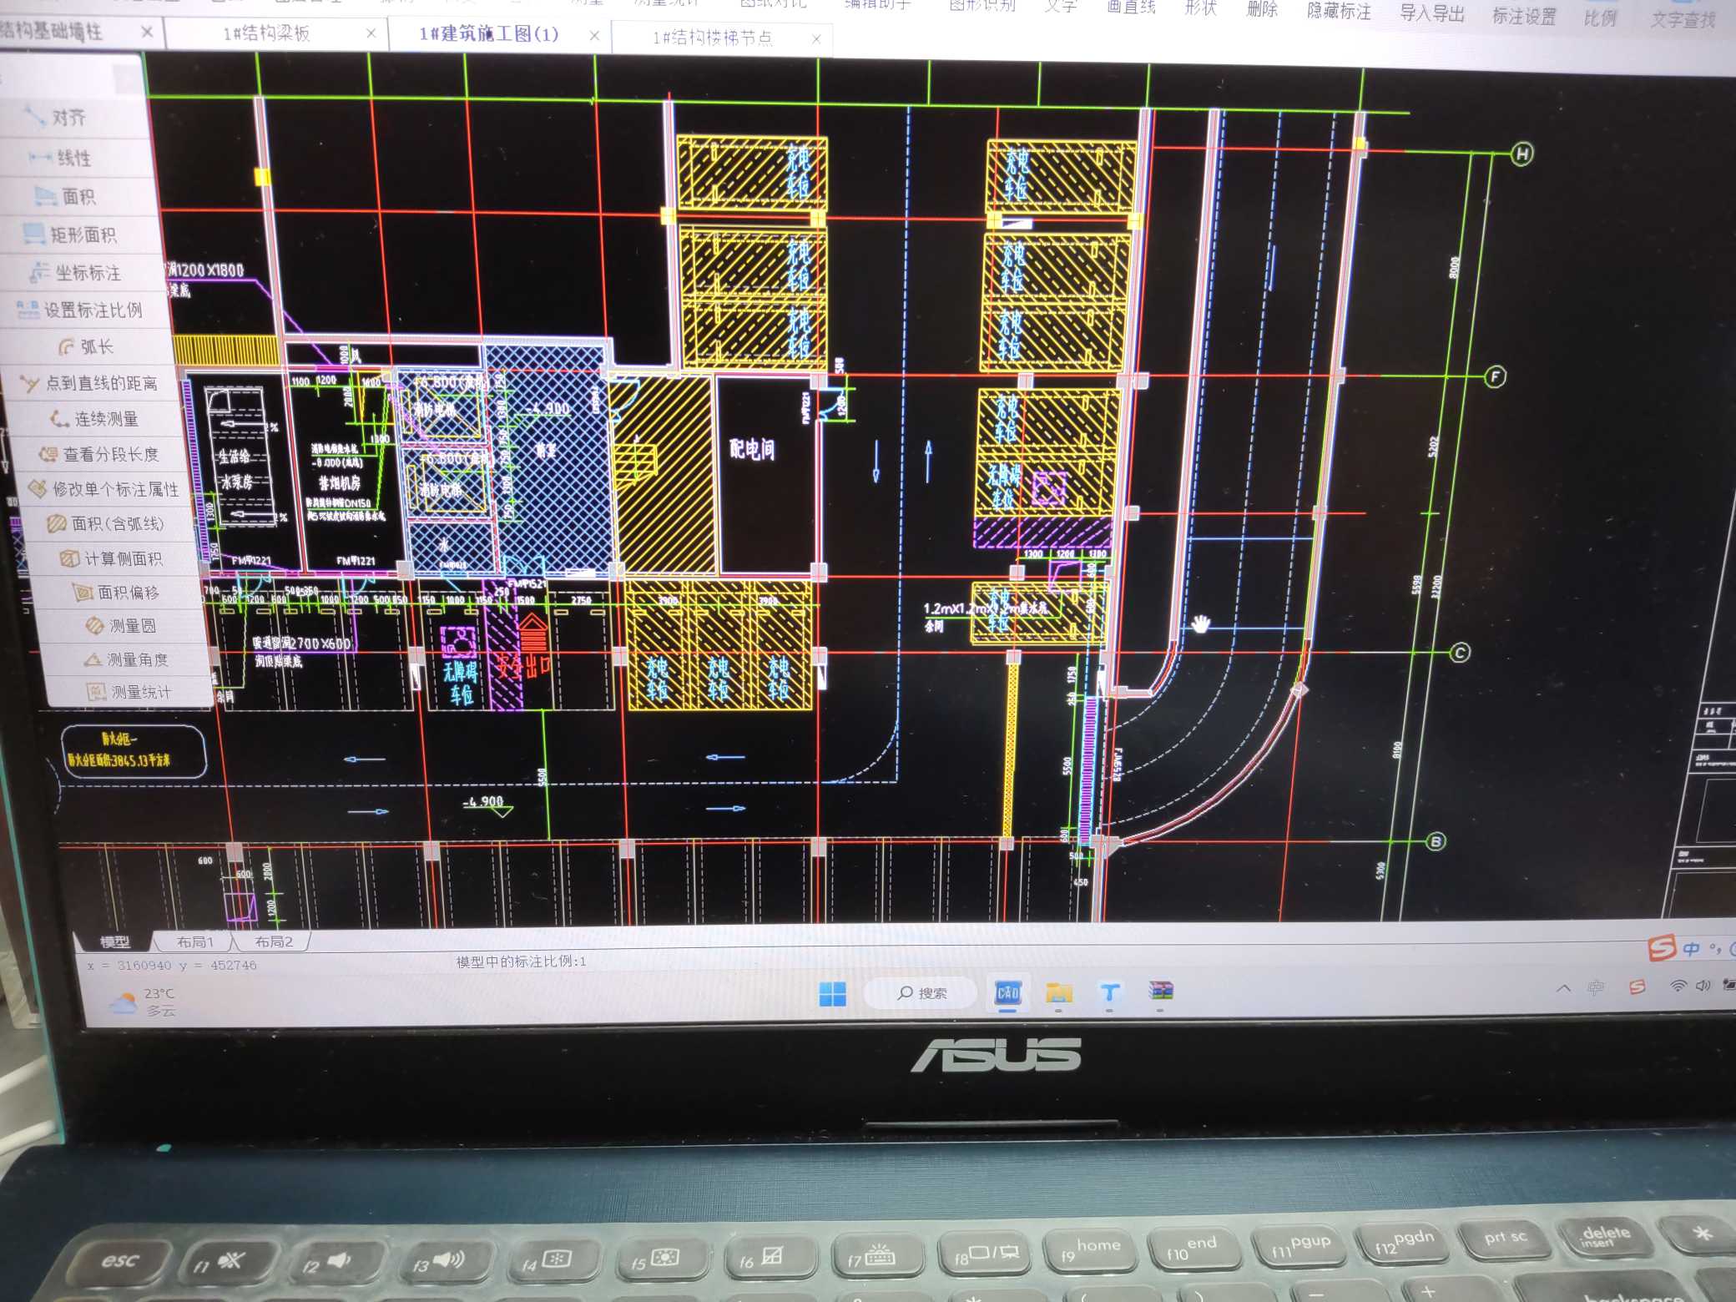Click the volume speaker tray icon
The image size is (1736, 1302).
pyautogui.click(x=1703, y=986)
